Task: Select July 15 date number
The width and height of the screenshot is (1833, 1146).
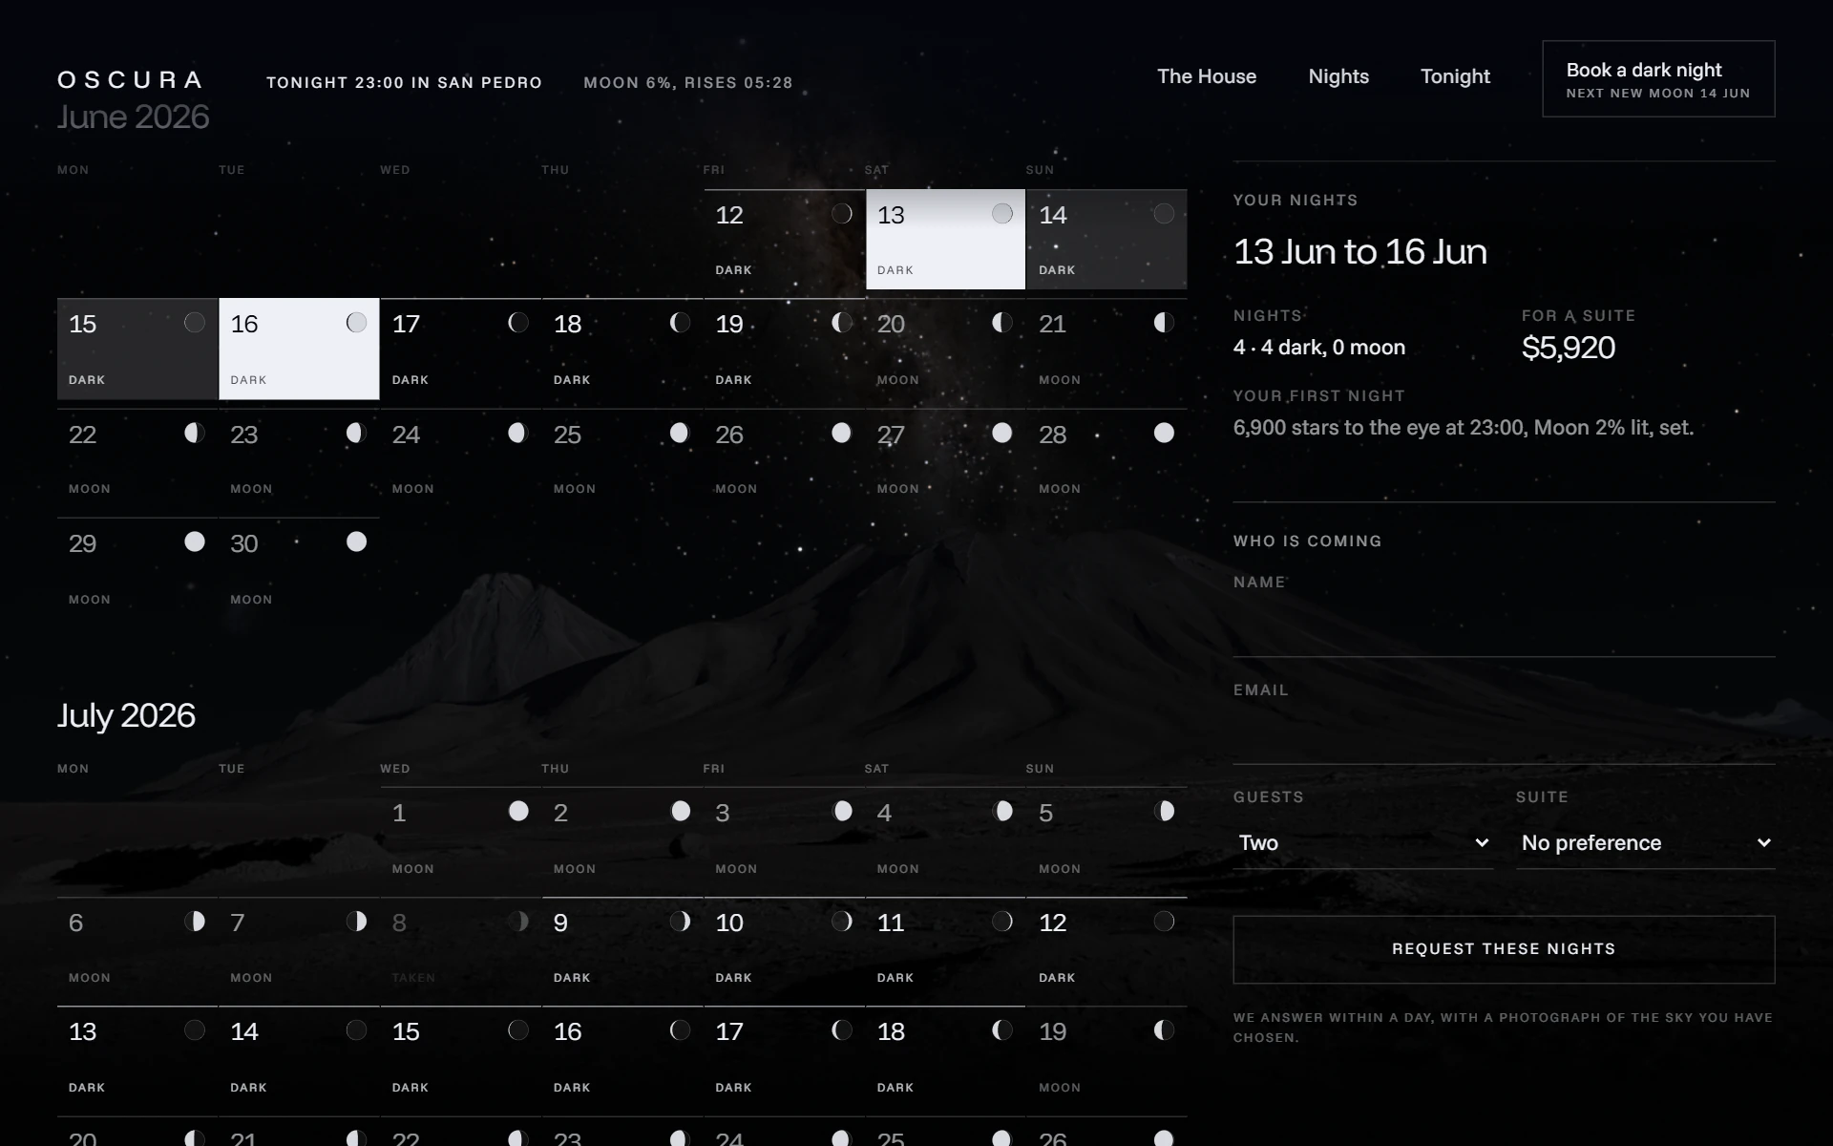Action: [406, 1032]
